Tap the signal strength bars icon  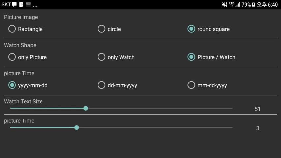[x=238, y=5]
